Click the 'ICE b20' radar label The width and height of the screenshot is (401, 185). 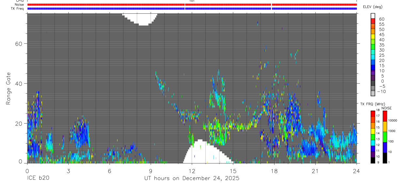click(x=39, y=178)
